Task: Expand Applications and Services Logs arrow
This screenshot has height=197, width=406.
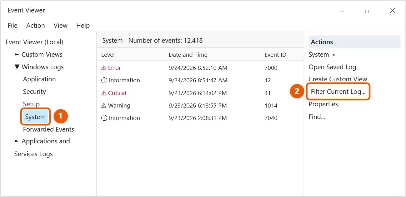Action: [x=17, y=141]
